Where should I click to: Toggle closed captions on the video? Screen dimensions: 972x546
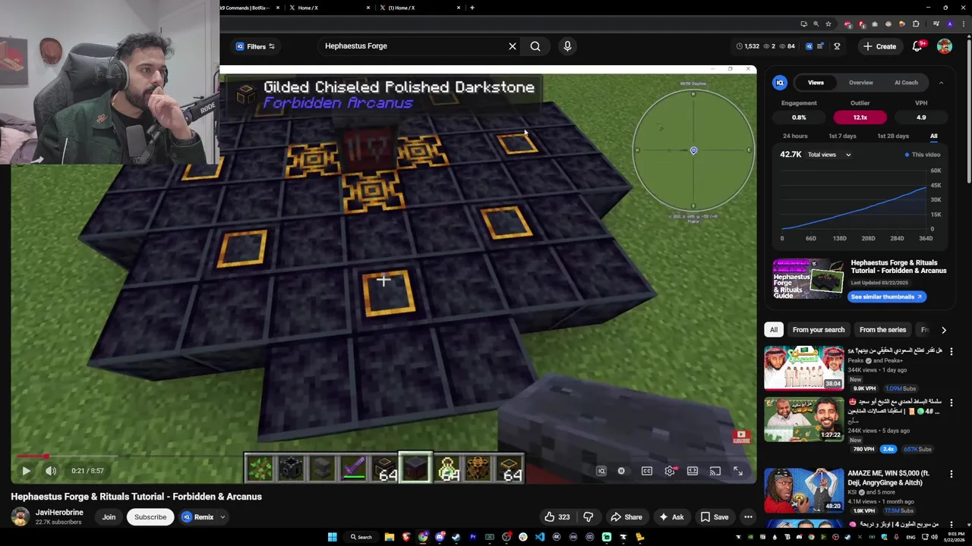point(647,471)
